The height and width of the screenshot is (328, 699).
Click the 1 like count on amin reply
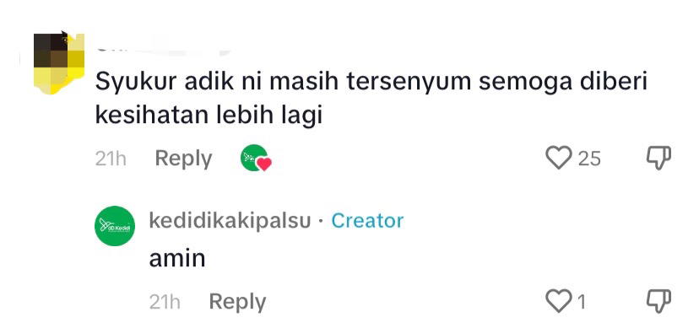[582, 302]
